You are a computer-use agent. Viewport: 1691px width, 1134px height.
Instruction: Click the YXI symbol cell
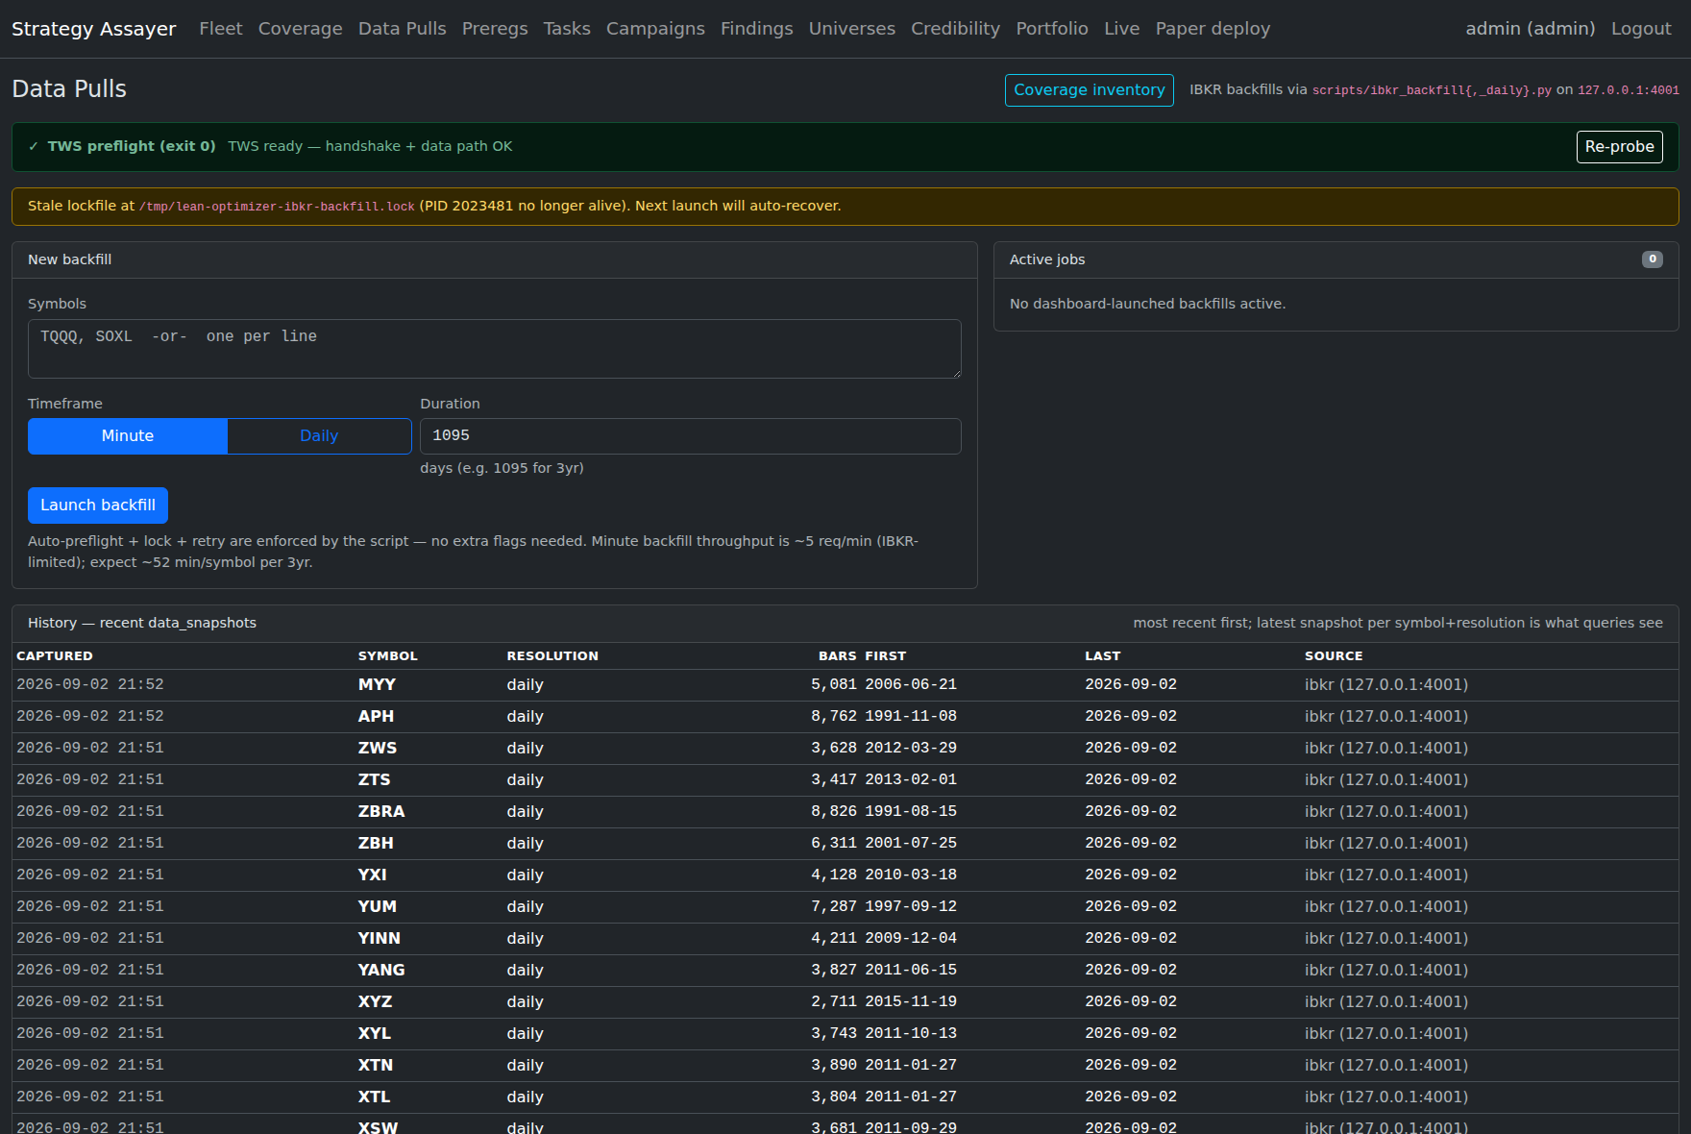point(373,875)
